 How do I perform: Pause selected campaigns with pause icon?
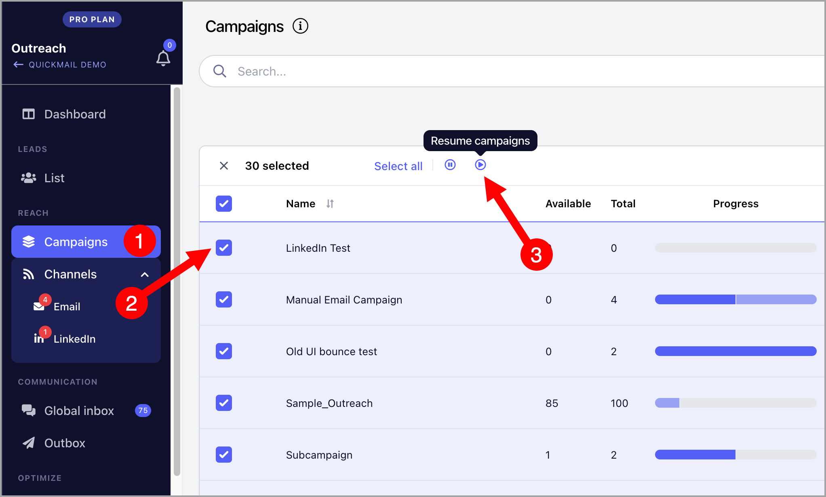click(x=450, y=165)
